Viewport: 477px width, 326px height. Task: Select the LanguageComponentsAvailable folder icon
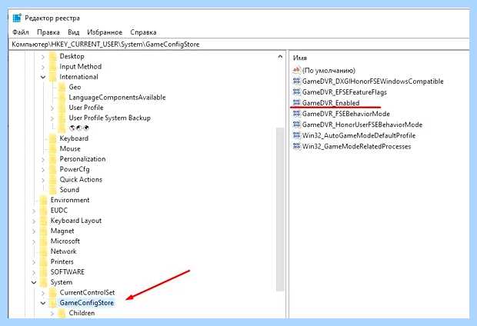62,98
